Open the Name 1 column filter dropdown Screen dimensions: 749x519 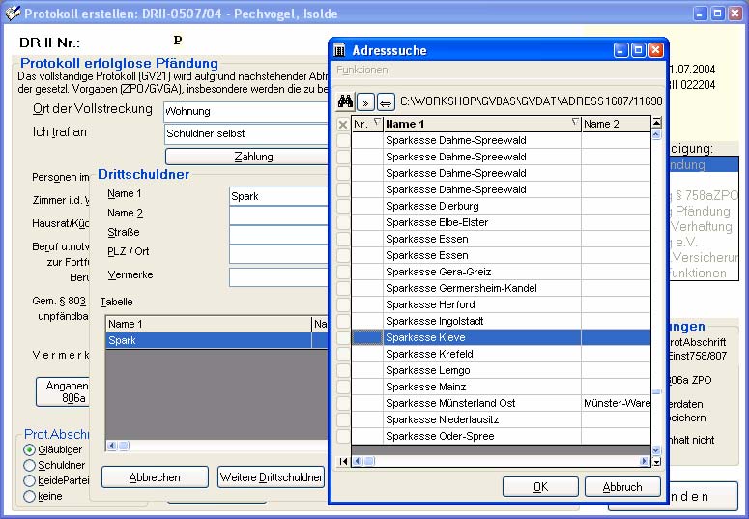point(574,123)
